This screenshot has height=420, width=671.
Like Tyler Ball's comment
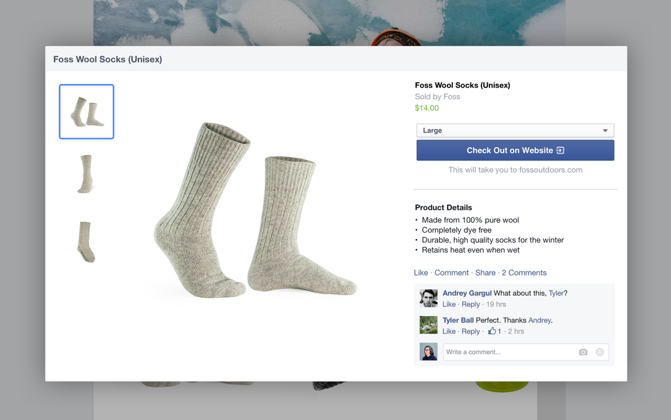pos(449,331)
